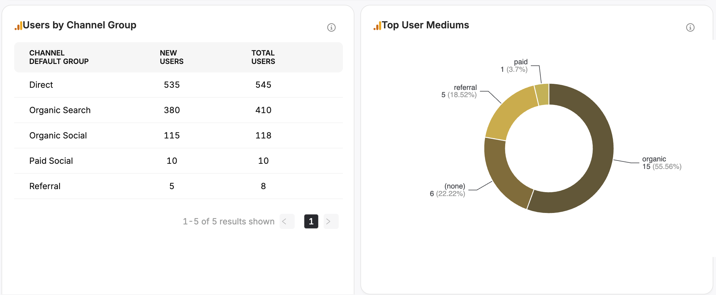Click info icon on Top User Mediums
This screenshot has width=716, height=295.
690,27
